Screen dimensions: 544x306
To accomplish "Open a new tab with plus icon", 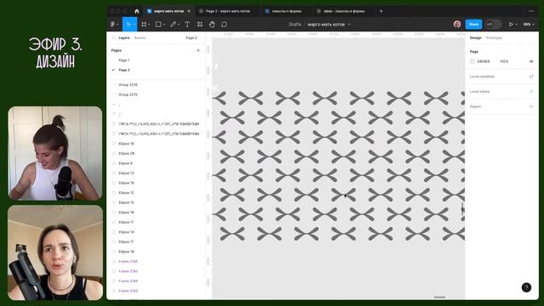I will 381,11.
